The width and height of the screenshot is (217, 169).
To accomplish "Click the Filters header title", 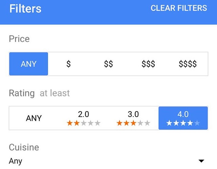I will click(x=25, y=9).
